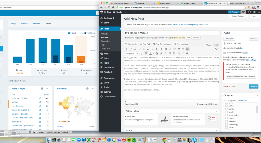Click the Move to Trash link
Screen dimensions: 261x143
pyautogui.click(x=229, y=86)
